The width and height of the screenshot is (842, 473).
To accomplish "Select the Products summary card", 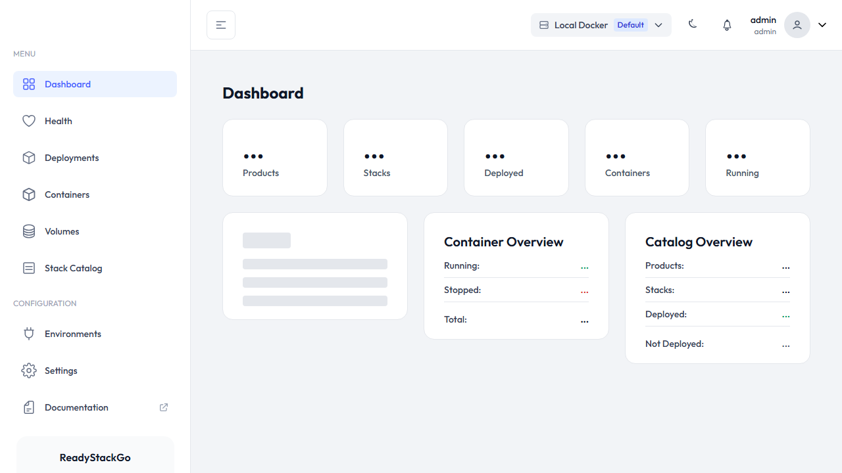I will (275, 158).
